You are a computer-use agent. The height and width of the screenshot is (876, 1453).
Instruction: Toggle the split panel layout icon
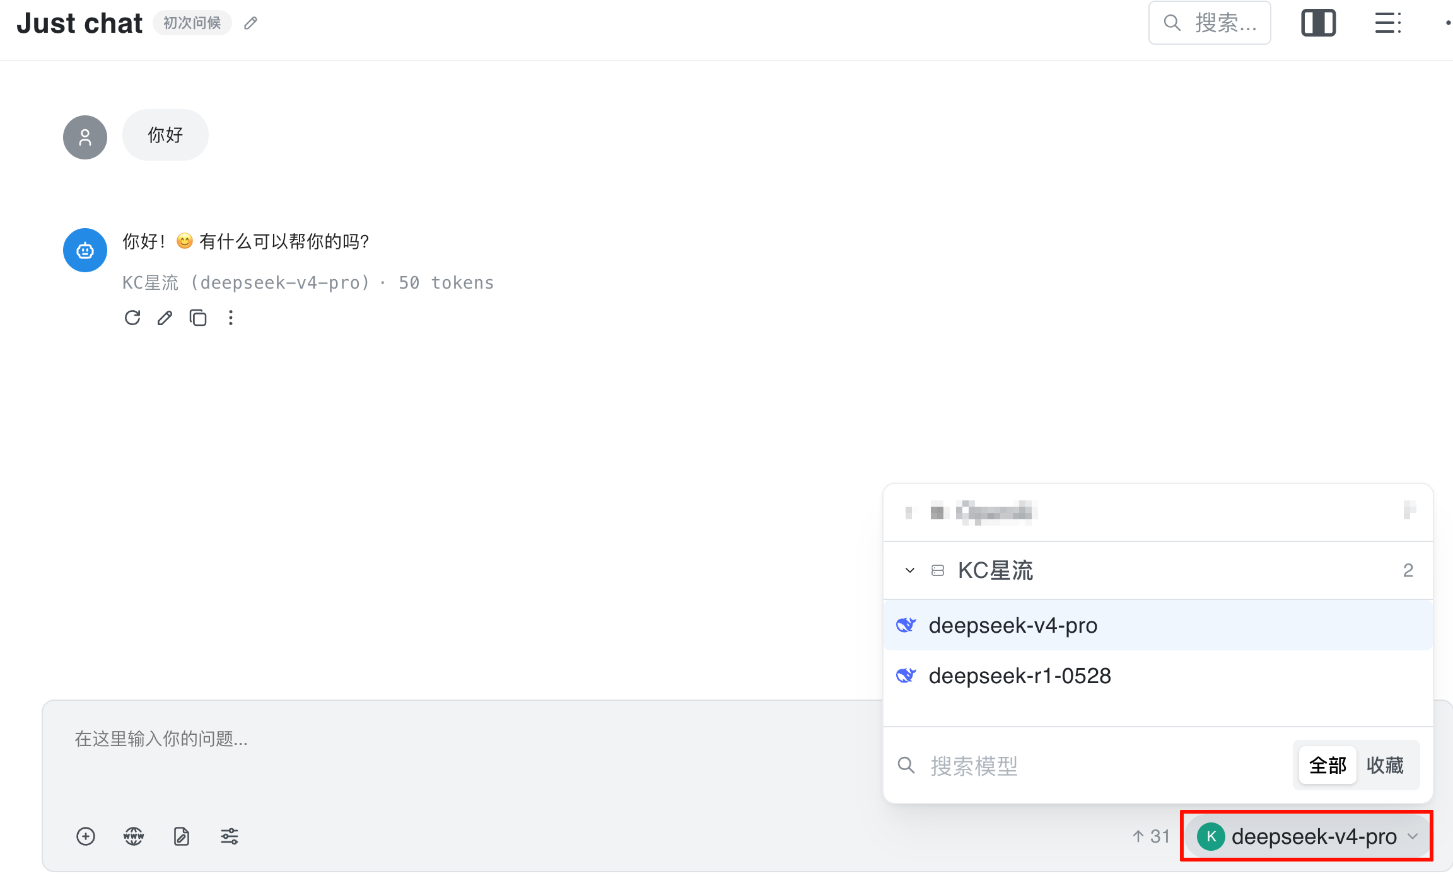pyautogui.click(x=1319, y=23)
